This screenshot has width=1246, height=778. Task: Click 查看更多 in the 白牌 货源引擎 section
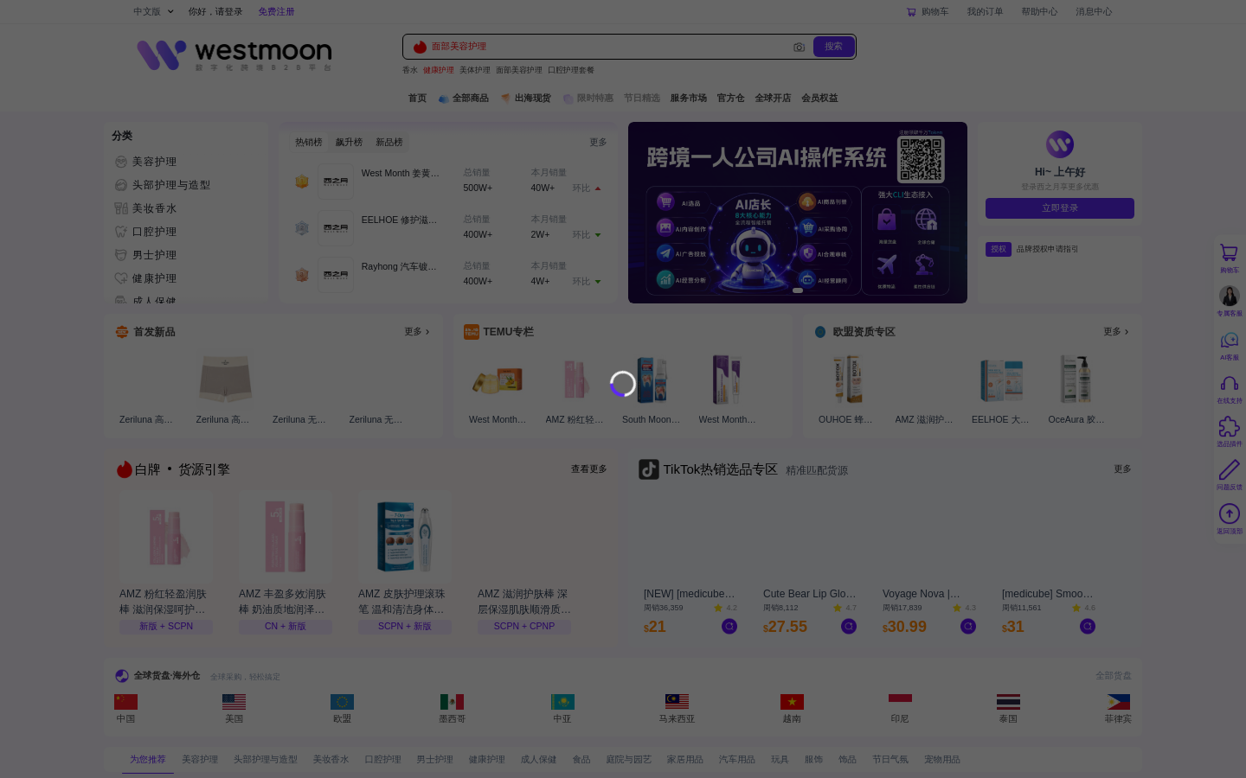point(588,469)
